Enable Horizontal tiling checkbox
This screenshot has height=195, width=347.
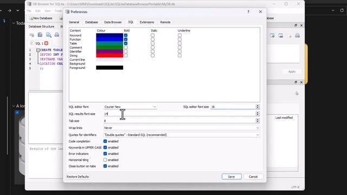click(105, 160)
